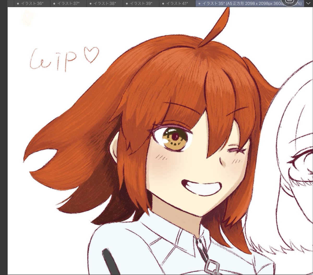This screenshot has height=275, width=313.
Task: Close the イラスト 39* tab via its dot
Action: coord(127,4)
